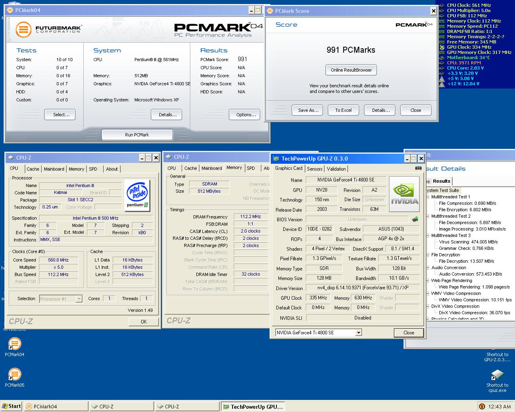Open the GPU selection dropdown in GPU-Z
The image size is (515, 412).
coord(358,333)
